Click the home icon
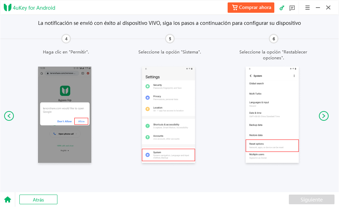 (8, 199)
